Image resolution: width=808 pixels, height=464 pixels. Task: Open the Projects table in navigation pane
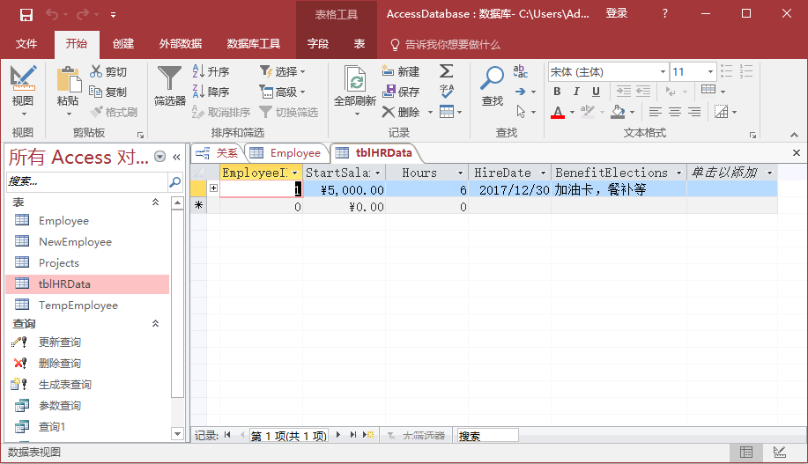click(x=58, y=262)
